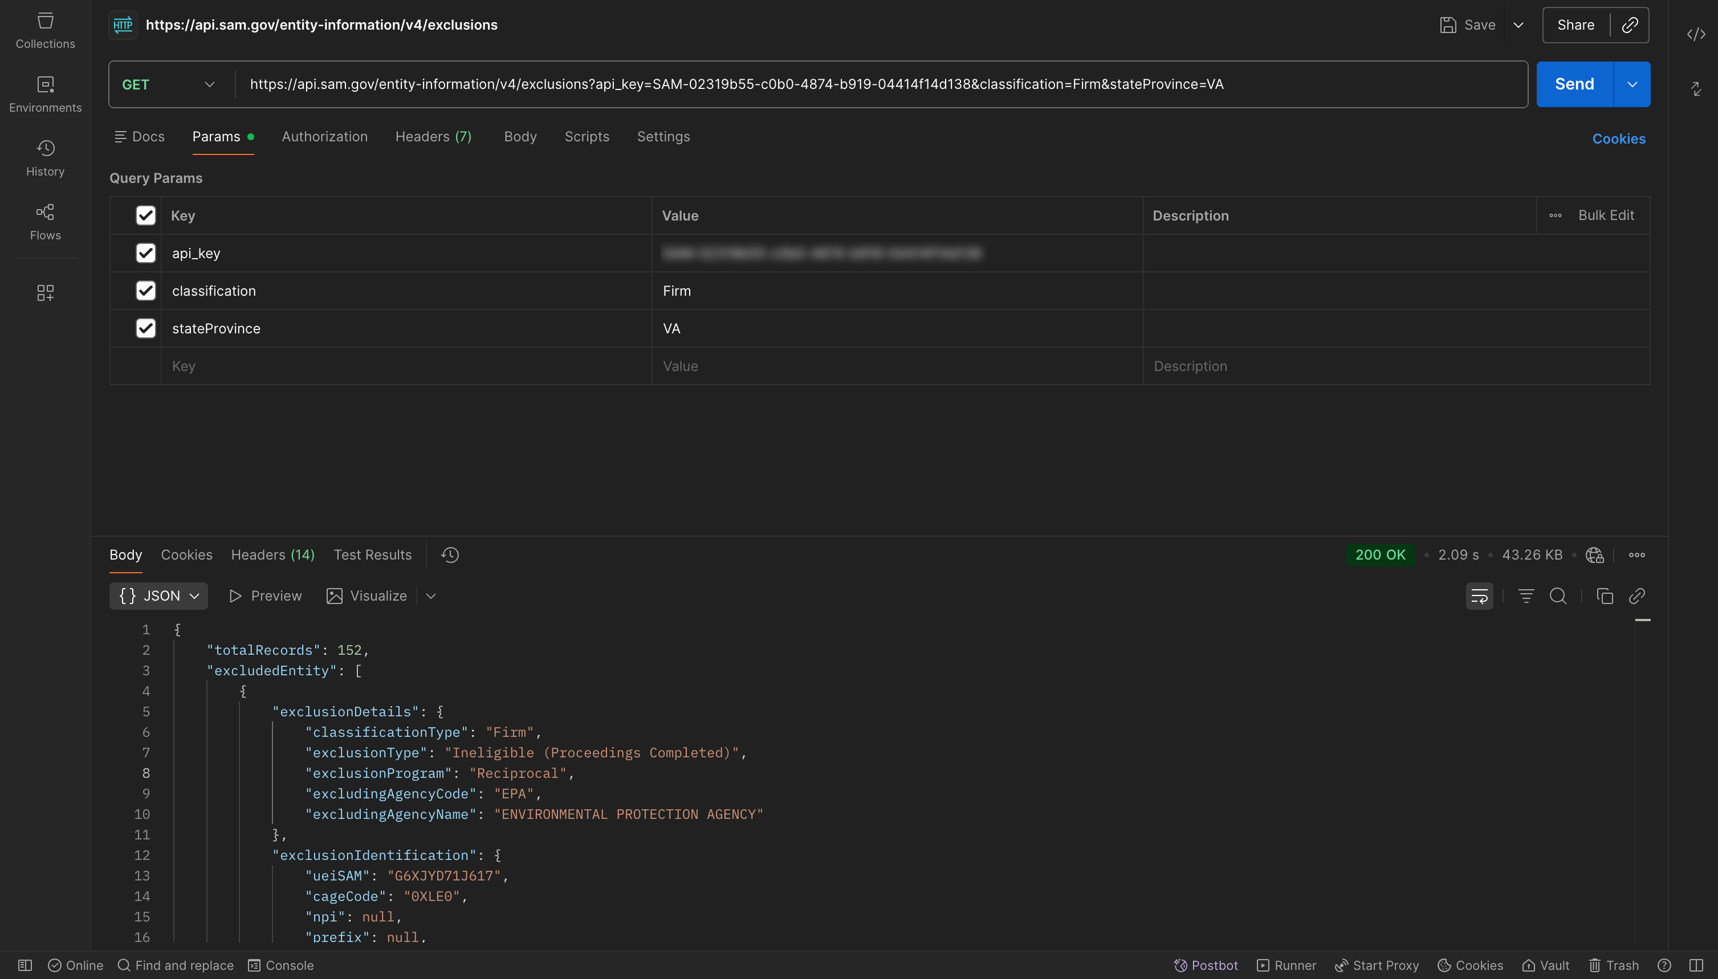Uncheck the api_key parameter checkbox
The height and width of the screenshot is (979, 1718).
(145, 253)
